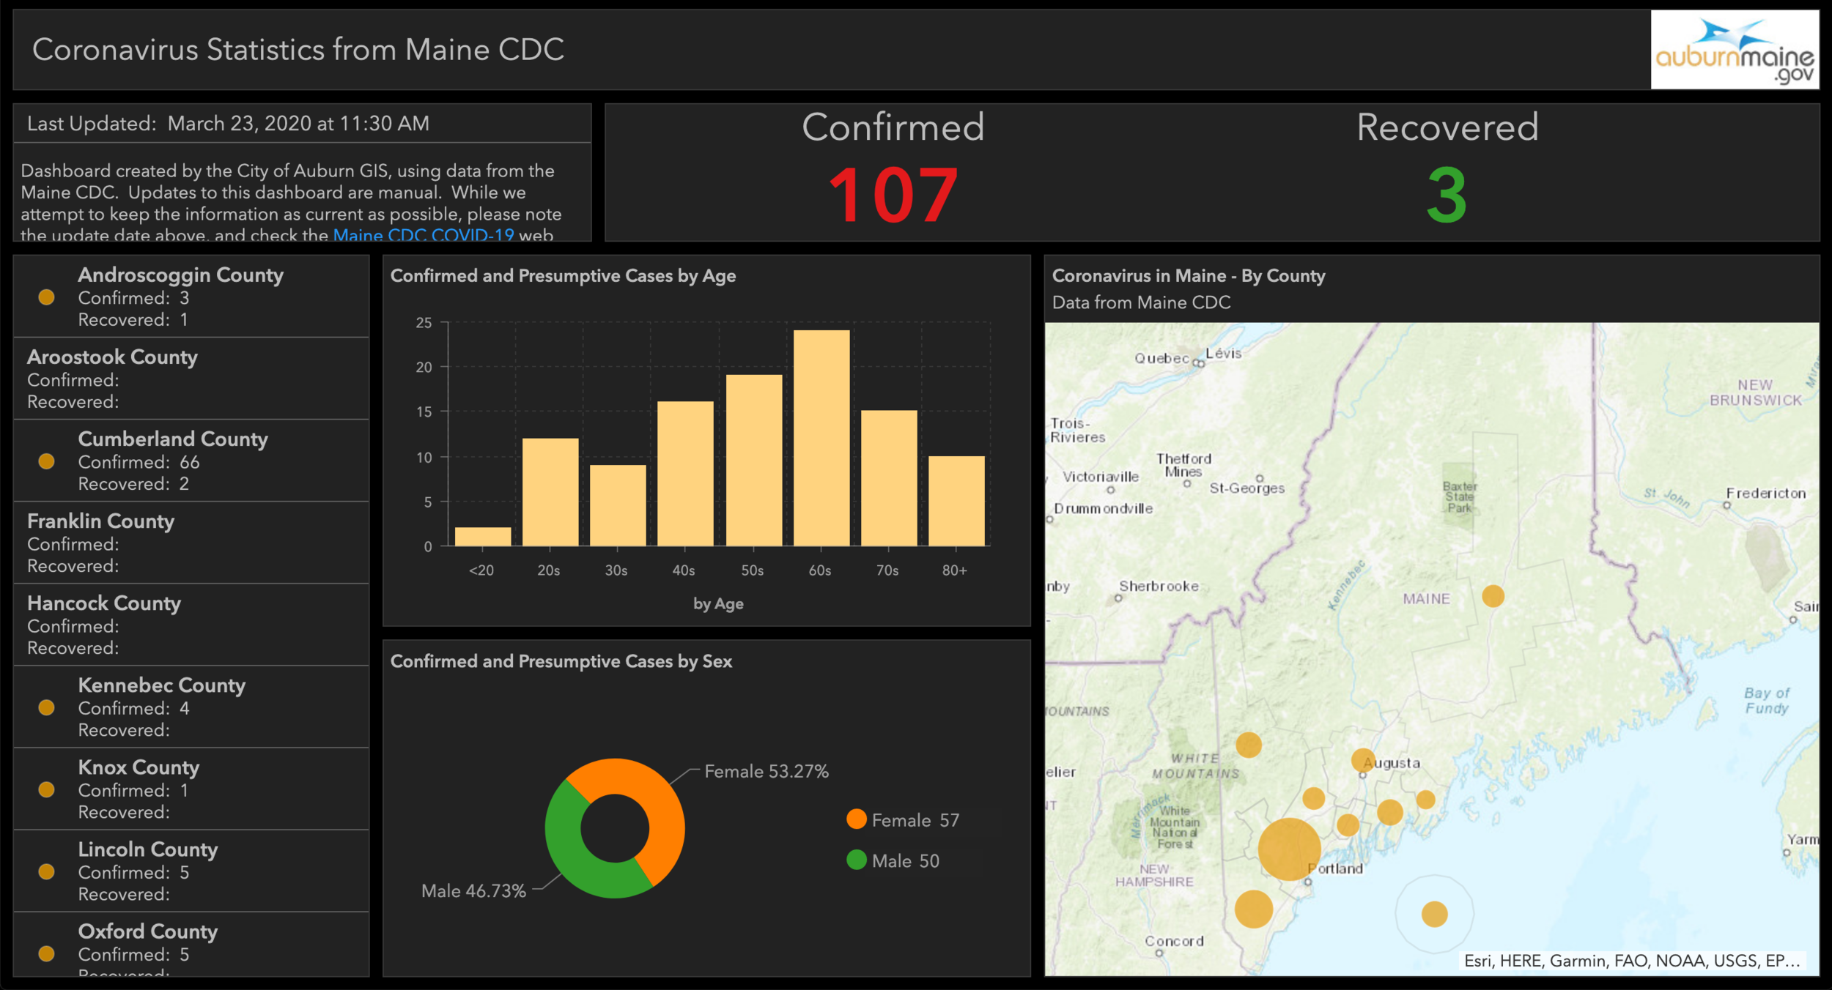Select the Androscoggin County list entry
This screenshot has width=1832, height=990.
click(x=191, y=297)
